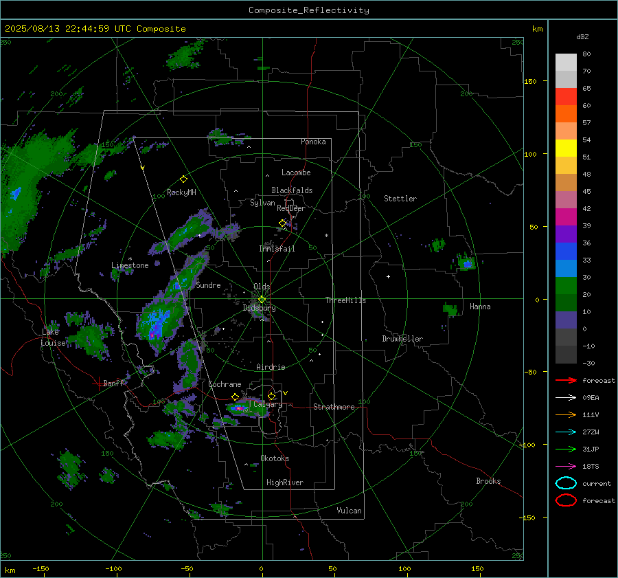Viewport: 618px width, 578px height.
Task: Click the red cross marker beside Banff
Action: coord(98,384)
